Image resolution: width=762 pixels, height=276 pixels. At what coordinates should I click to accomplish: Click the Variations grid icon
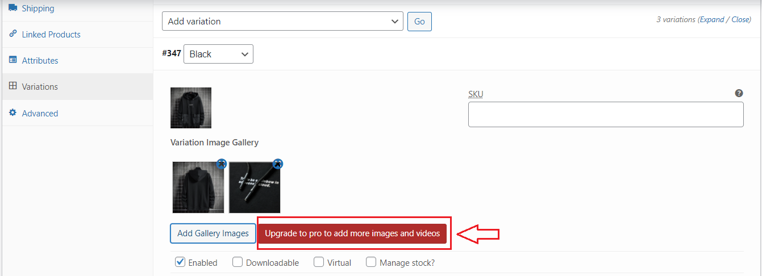13,86
